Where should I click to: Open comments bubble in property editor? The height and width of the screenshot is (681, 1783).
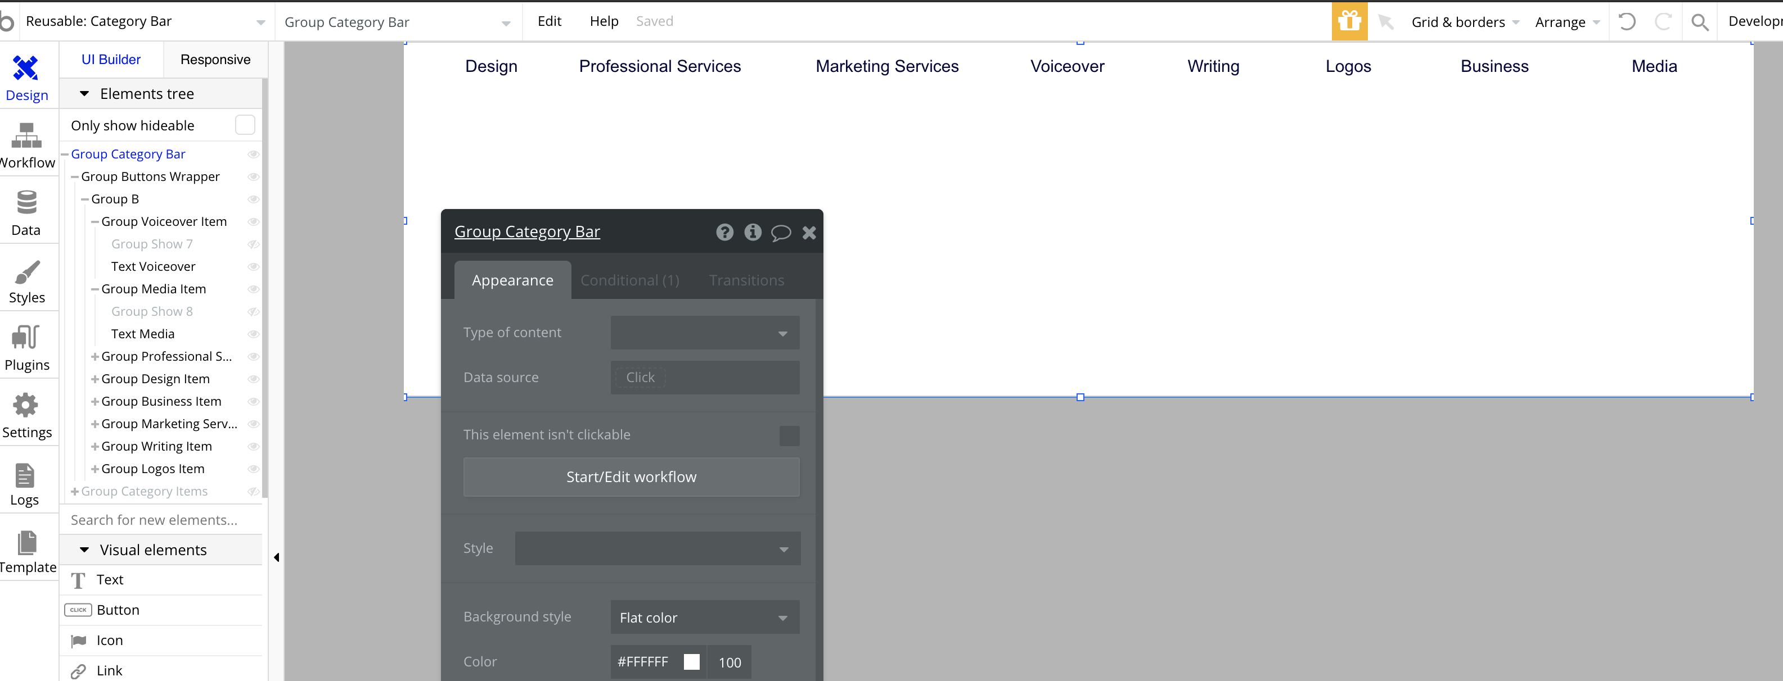pyautogui.click(x=781, y=232)
